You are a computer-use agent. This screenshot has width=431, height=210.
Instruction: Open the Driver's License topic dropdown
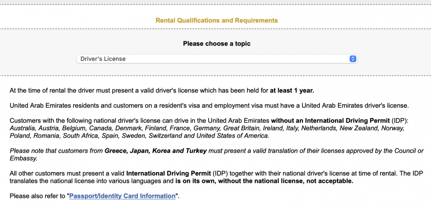(x=217, y=59)
